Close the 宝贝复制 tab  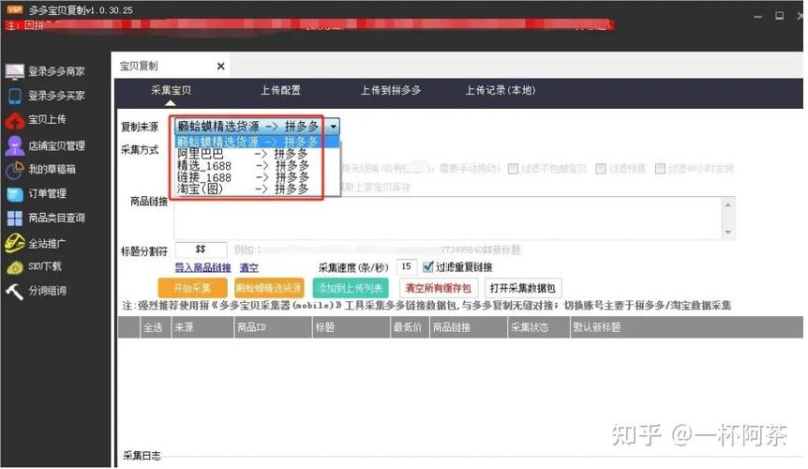(x=220, y=66)
